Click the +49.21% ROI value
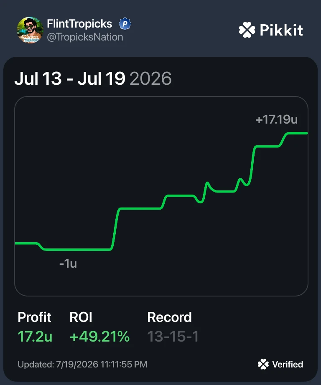321x385 pixels. (99, 336)
